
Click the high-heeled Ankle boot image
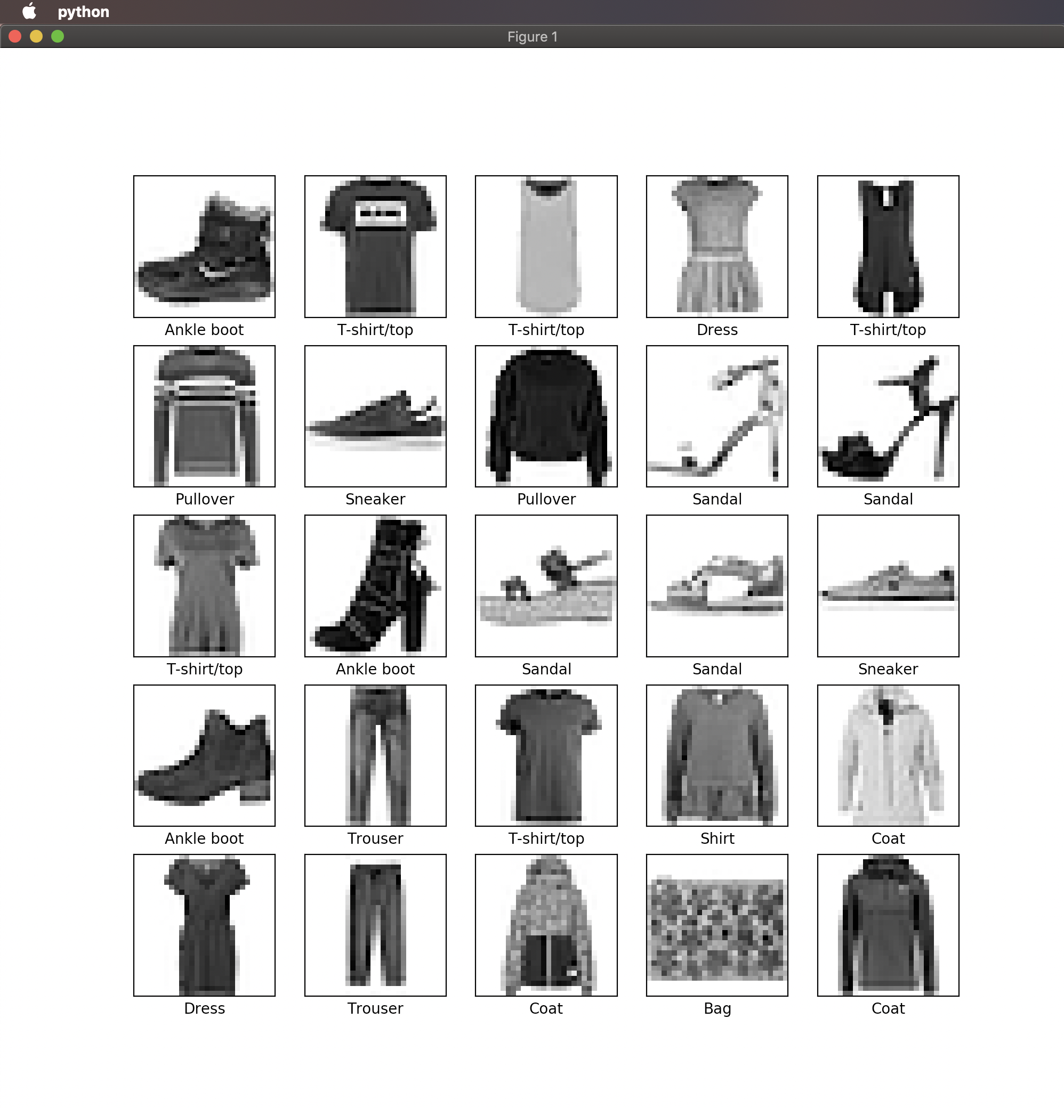click(375, 585)
